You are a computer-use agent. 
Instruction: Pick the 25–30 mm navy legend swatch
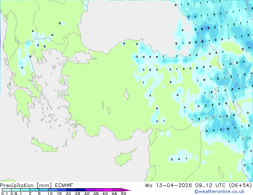(80, 190)
